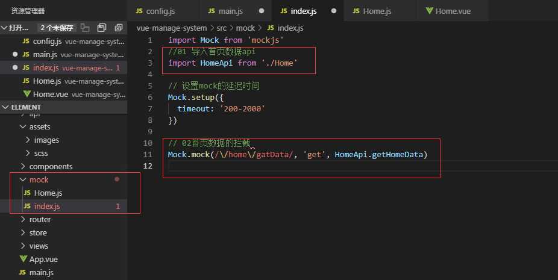Click line number 6 in the gutter
The width and height of the screenshot is (558, 280).
tap(150, 97)
